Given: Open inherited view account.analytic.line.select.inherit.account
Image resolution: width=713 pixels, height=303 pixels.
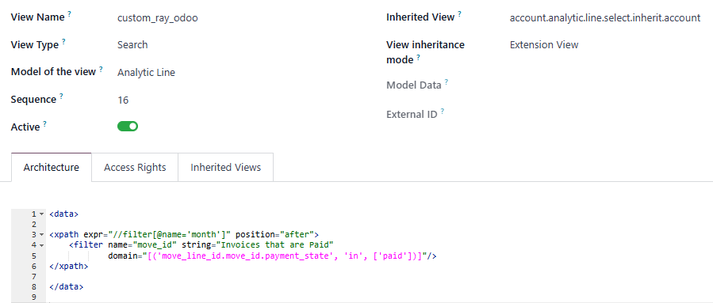Looking at the screenshot, I should (x=605, y=18).
